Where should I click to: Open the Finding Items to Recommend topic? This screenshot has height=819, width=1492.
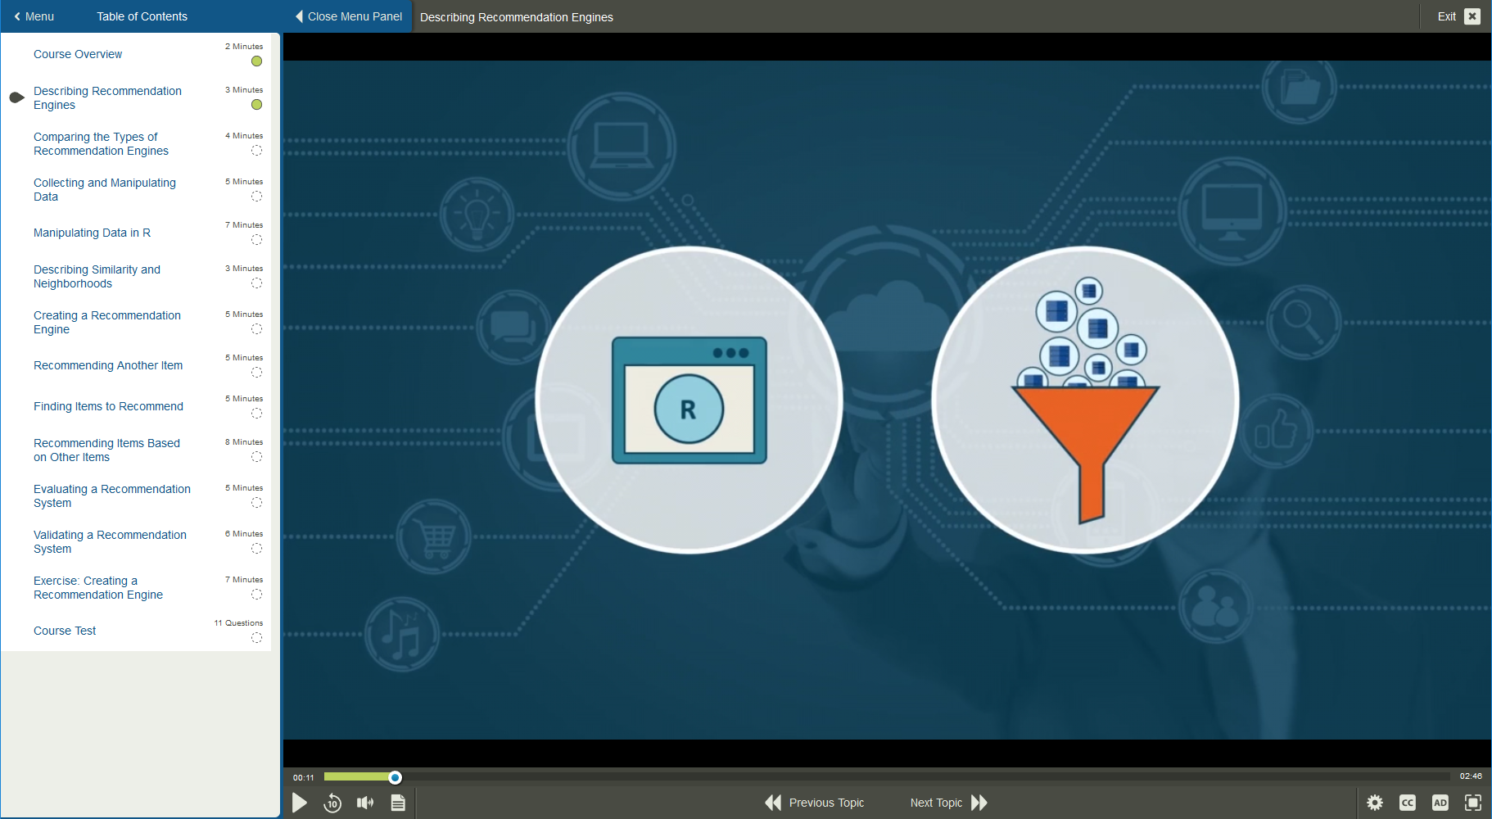[x=108, y=406]
